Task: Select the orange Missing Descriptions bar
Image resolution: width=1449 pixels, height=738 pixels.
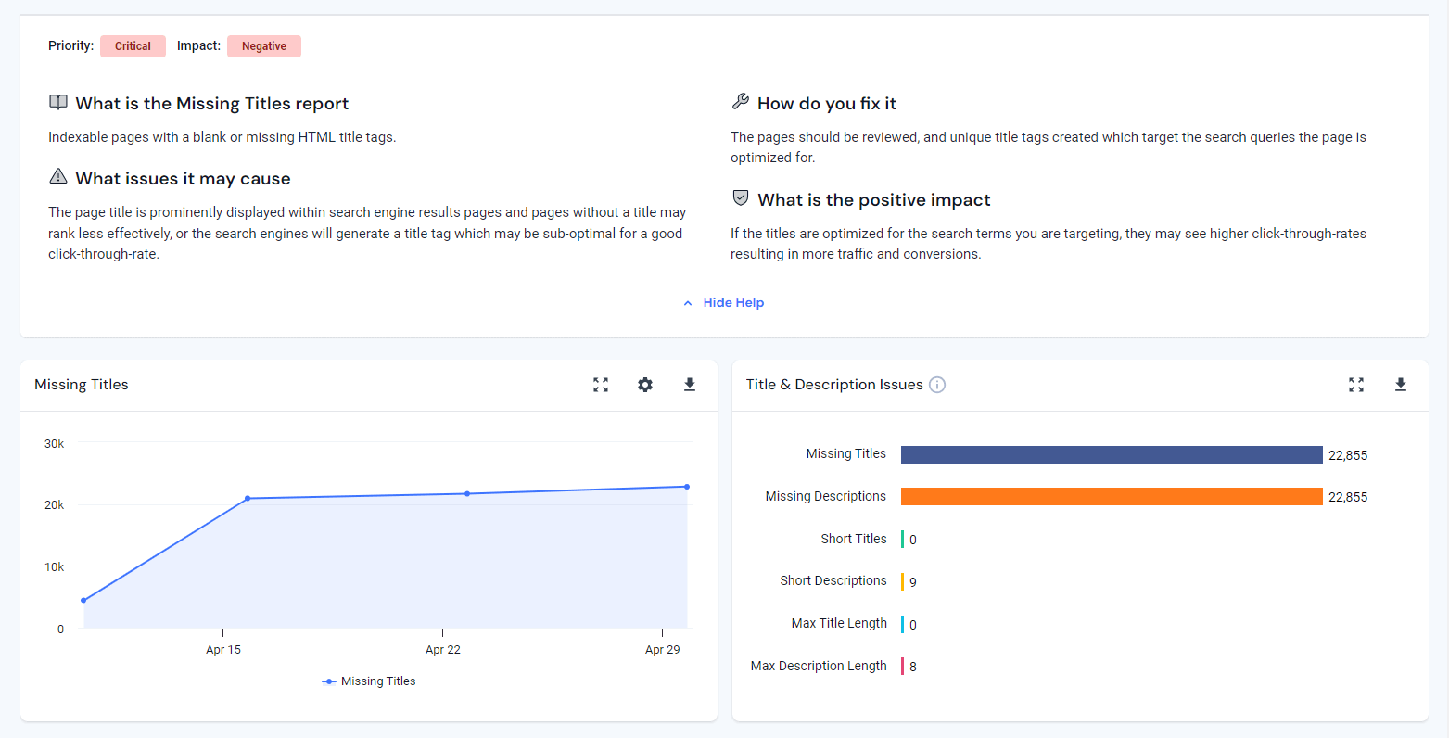Action: pyautogui.click(x=1111, y=497)
